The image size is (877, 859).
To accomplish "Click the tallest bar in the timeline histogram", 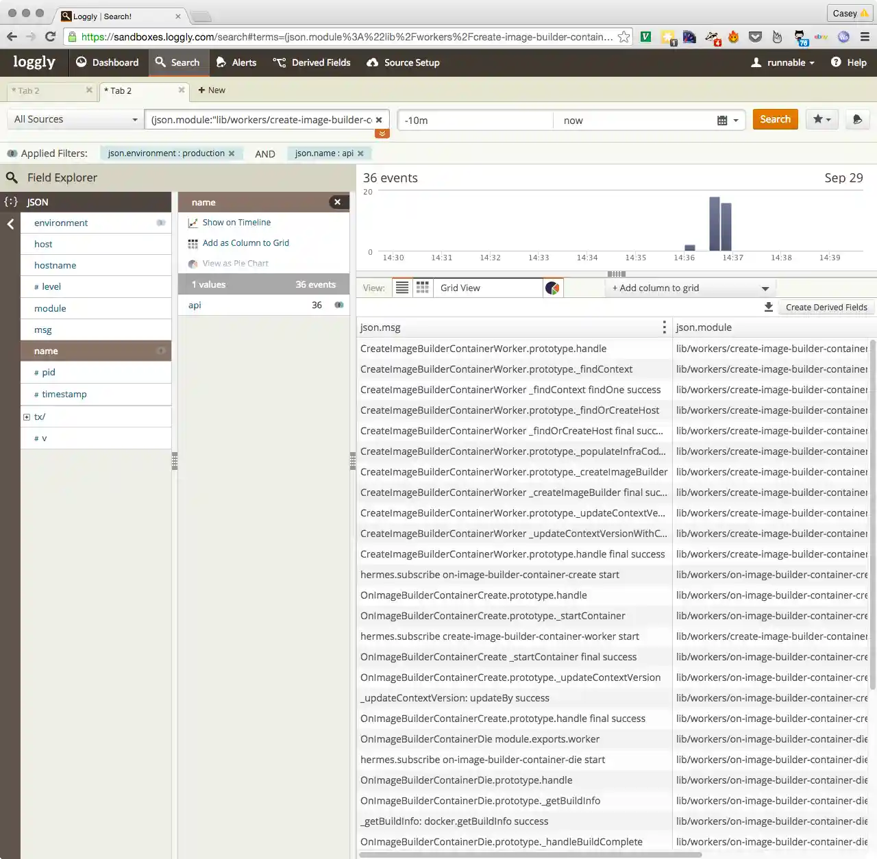I will point(714,224).
